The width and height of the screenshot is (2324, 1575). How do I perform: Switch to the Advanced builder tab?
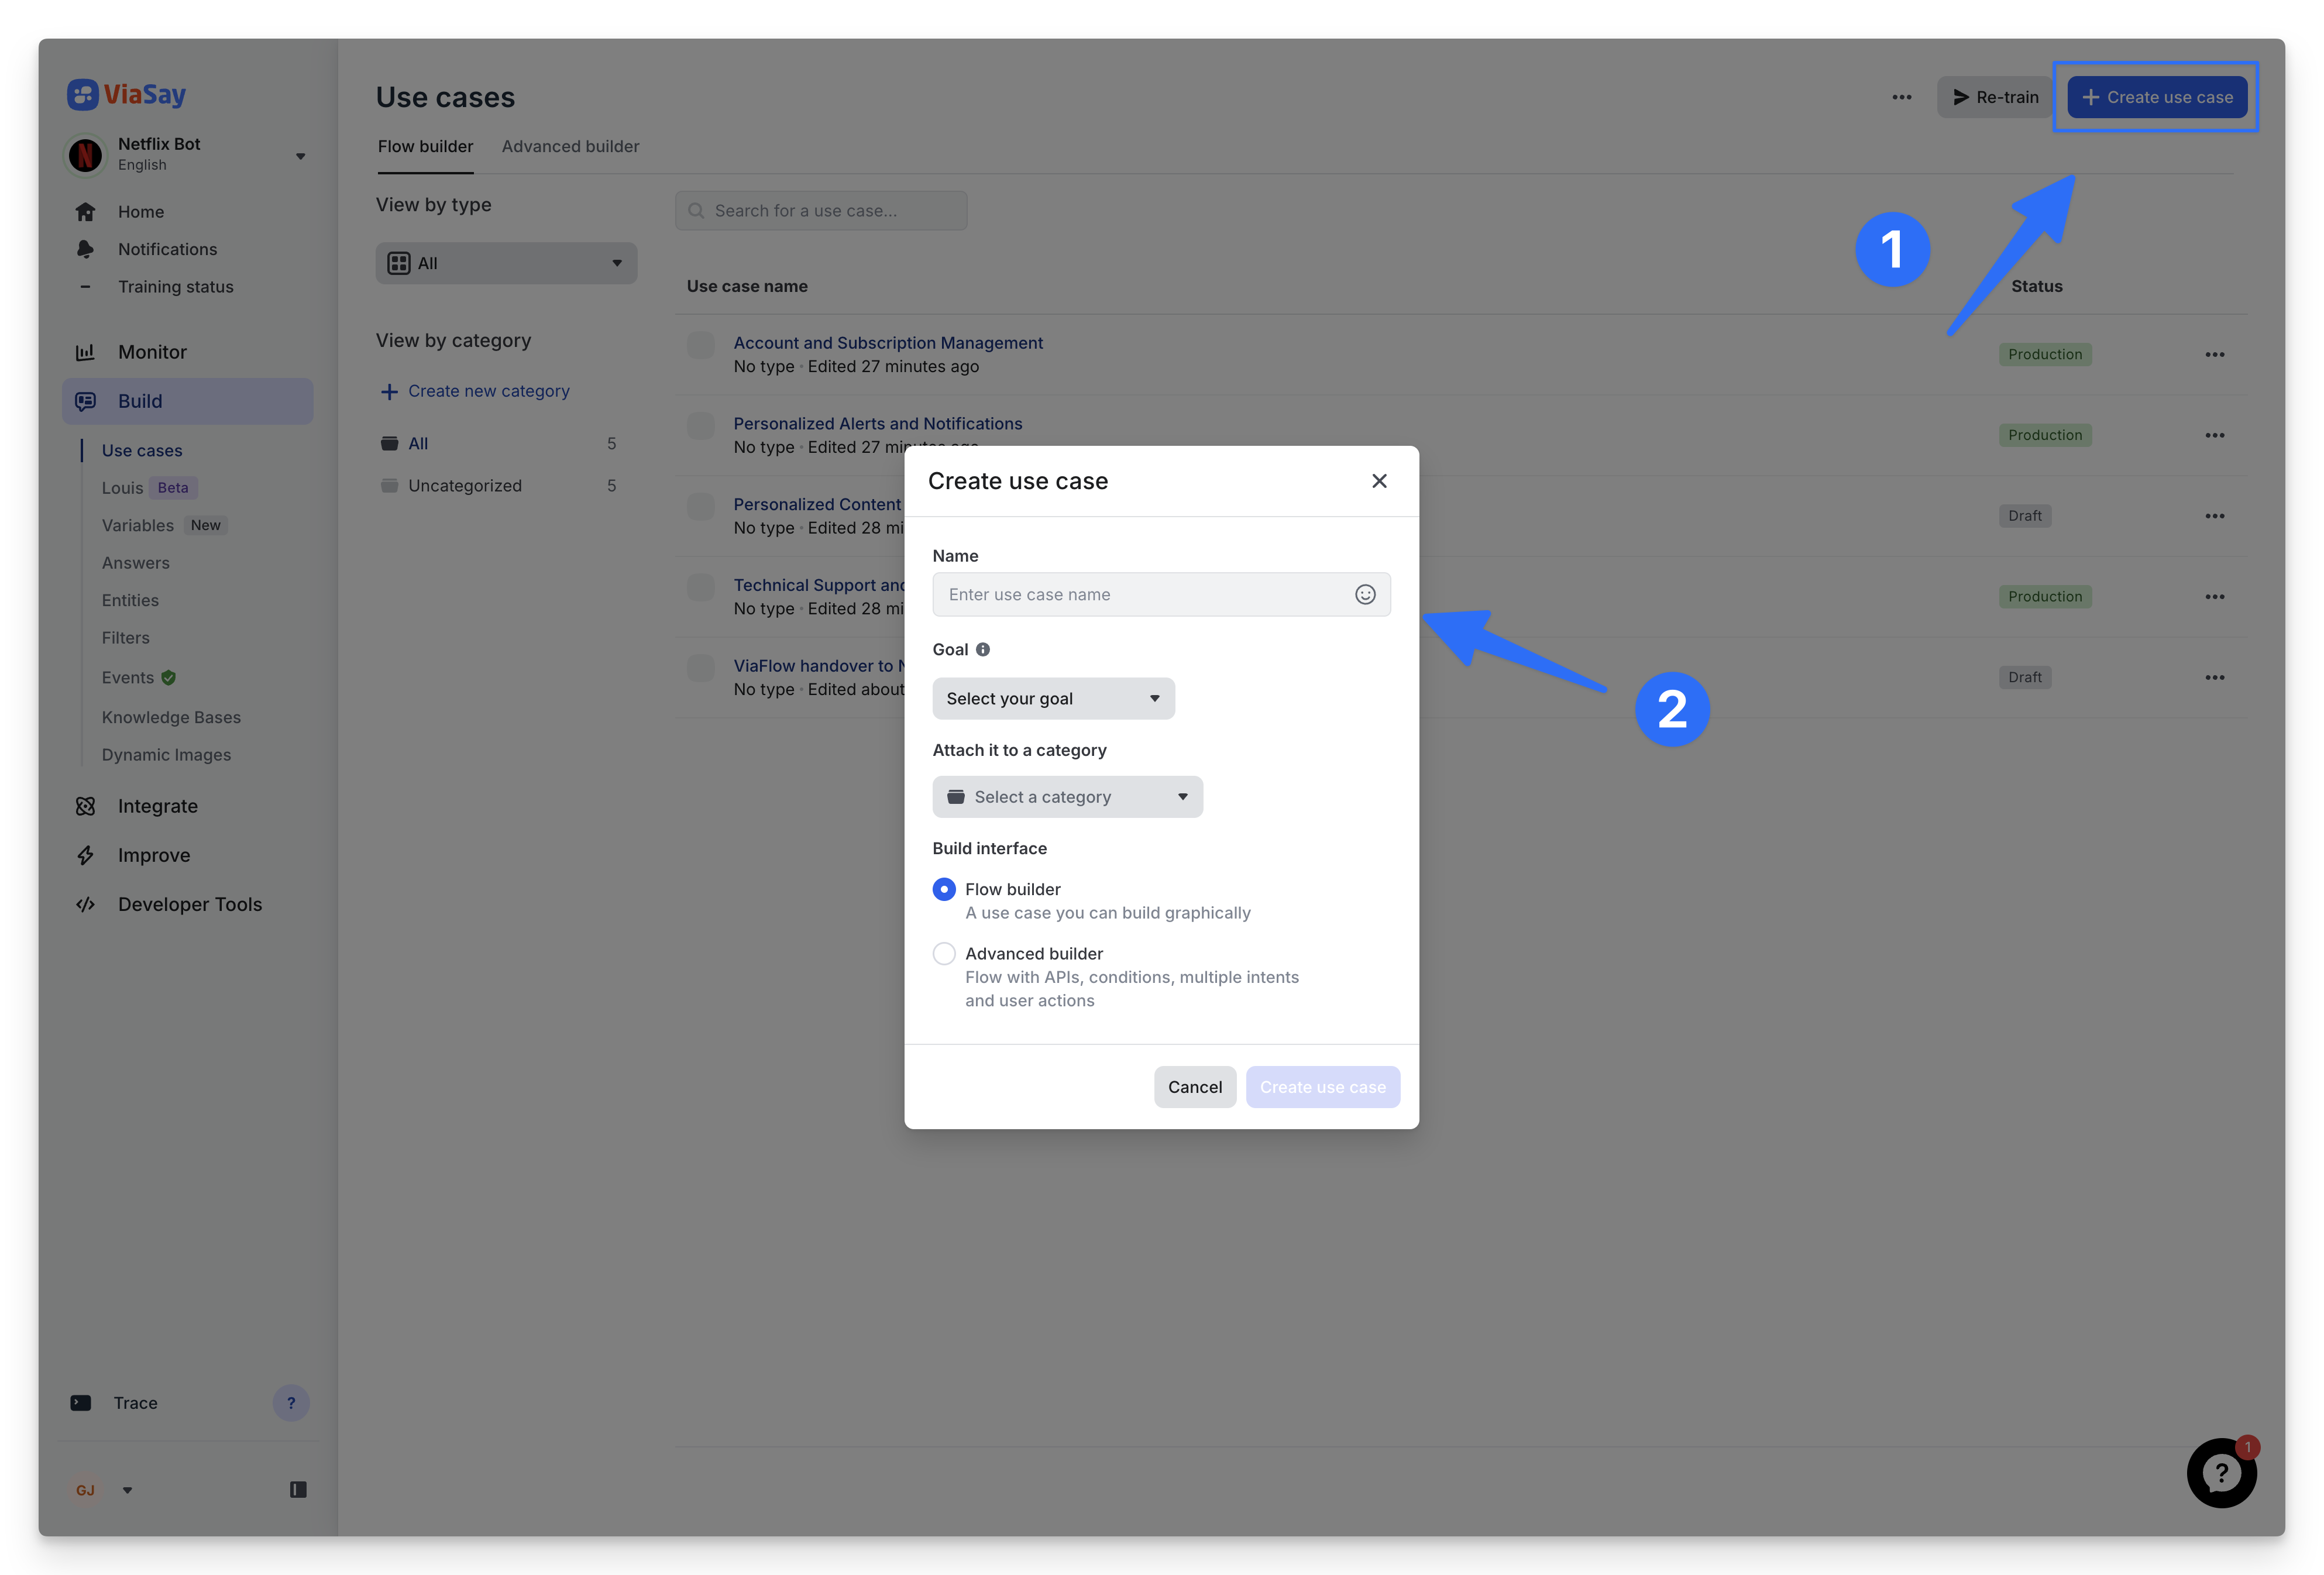(570, 146)
